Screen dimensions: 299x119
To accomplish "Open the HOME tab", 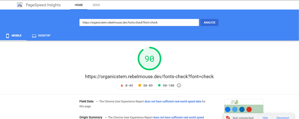I will (x=79, y=5).
